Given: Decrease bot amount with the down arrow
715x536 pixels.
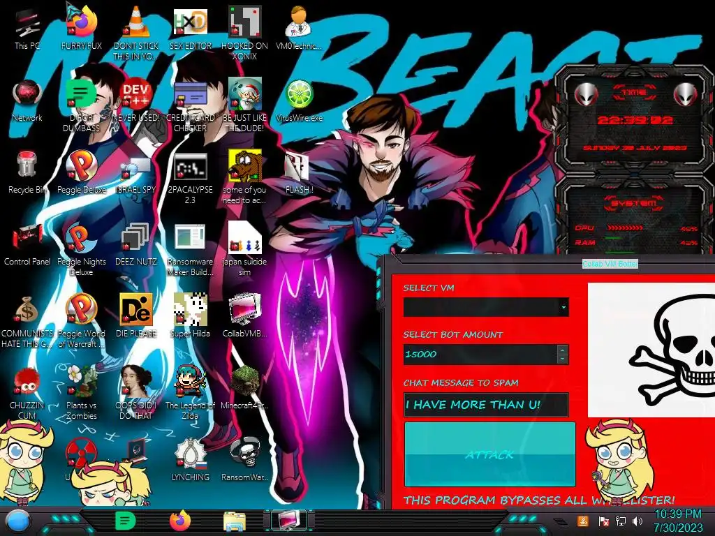Looking at the screenshot, I should point(563,359).
